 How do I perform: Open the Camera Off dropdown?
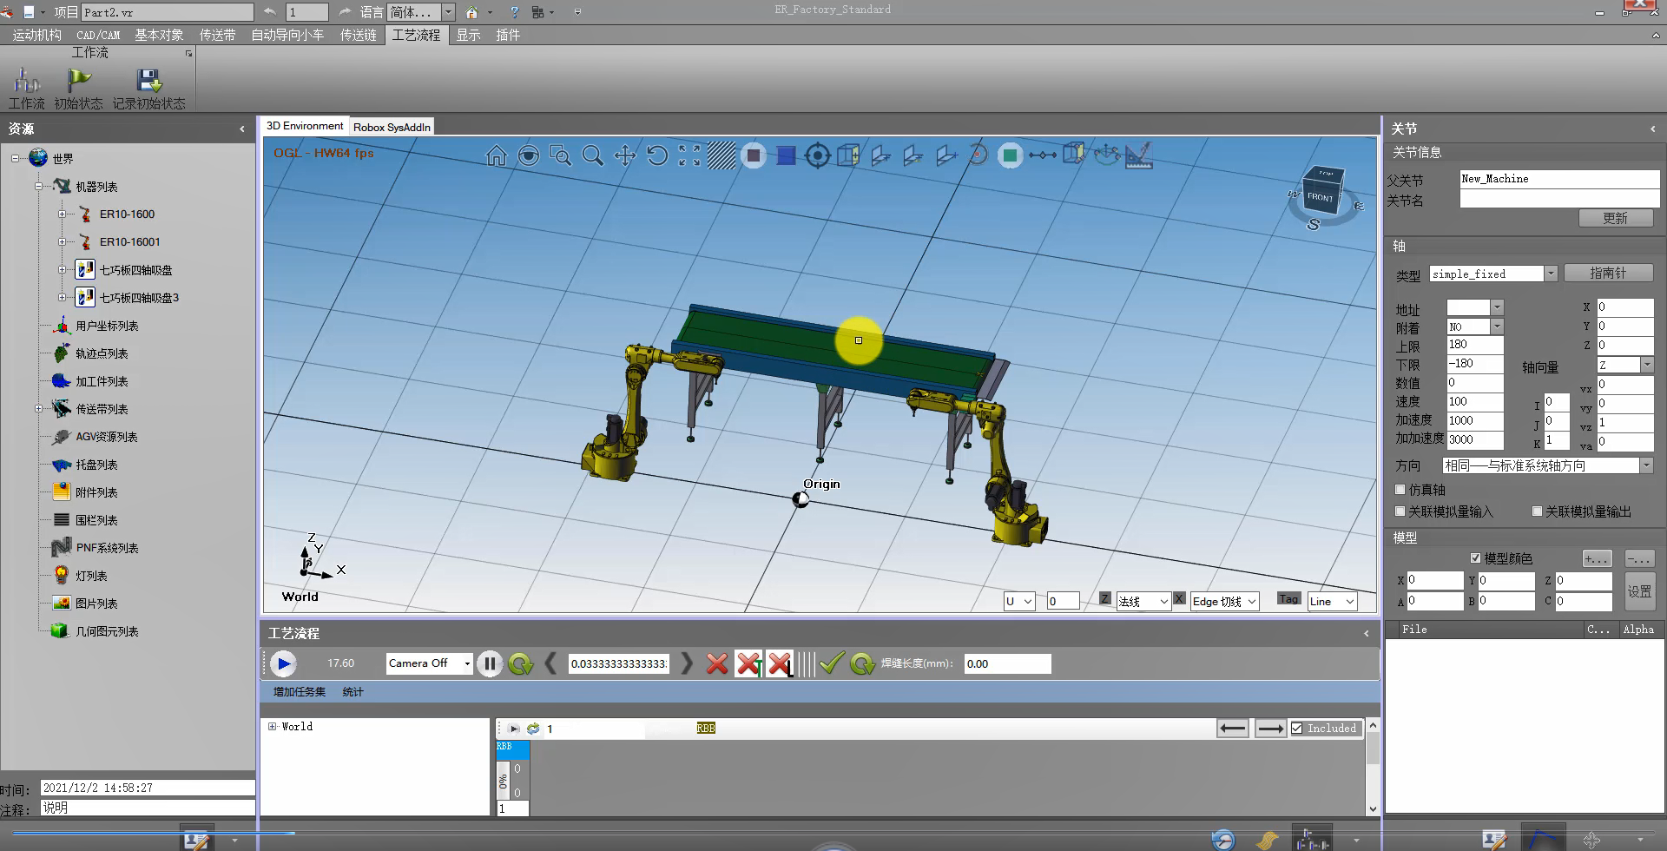coord(466,664)
